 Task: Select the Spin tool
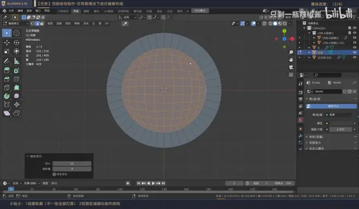[x=7, y=96]
